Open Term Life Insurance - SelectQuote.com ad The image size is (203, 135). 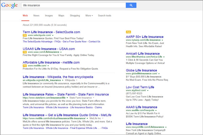pos(51,32)
